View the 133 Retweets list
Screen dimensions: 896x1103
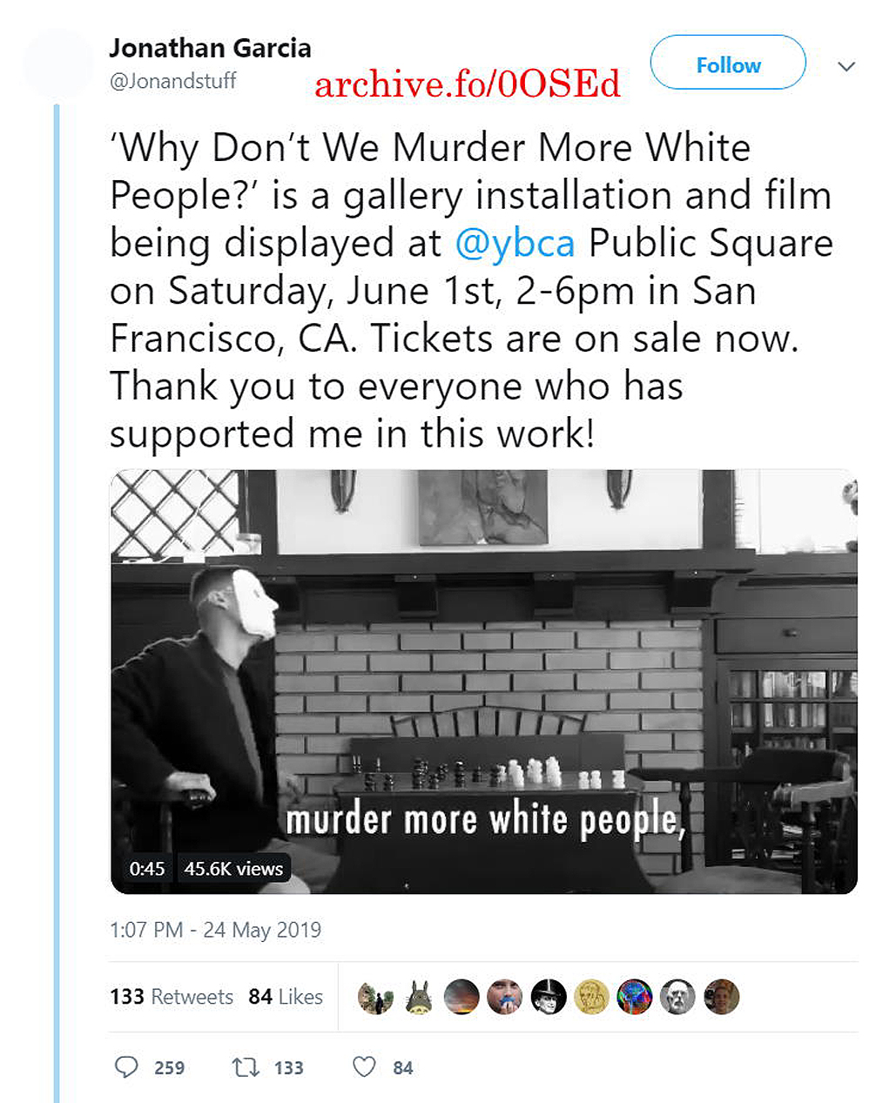click(x=172, y=997)
